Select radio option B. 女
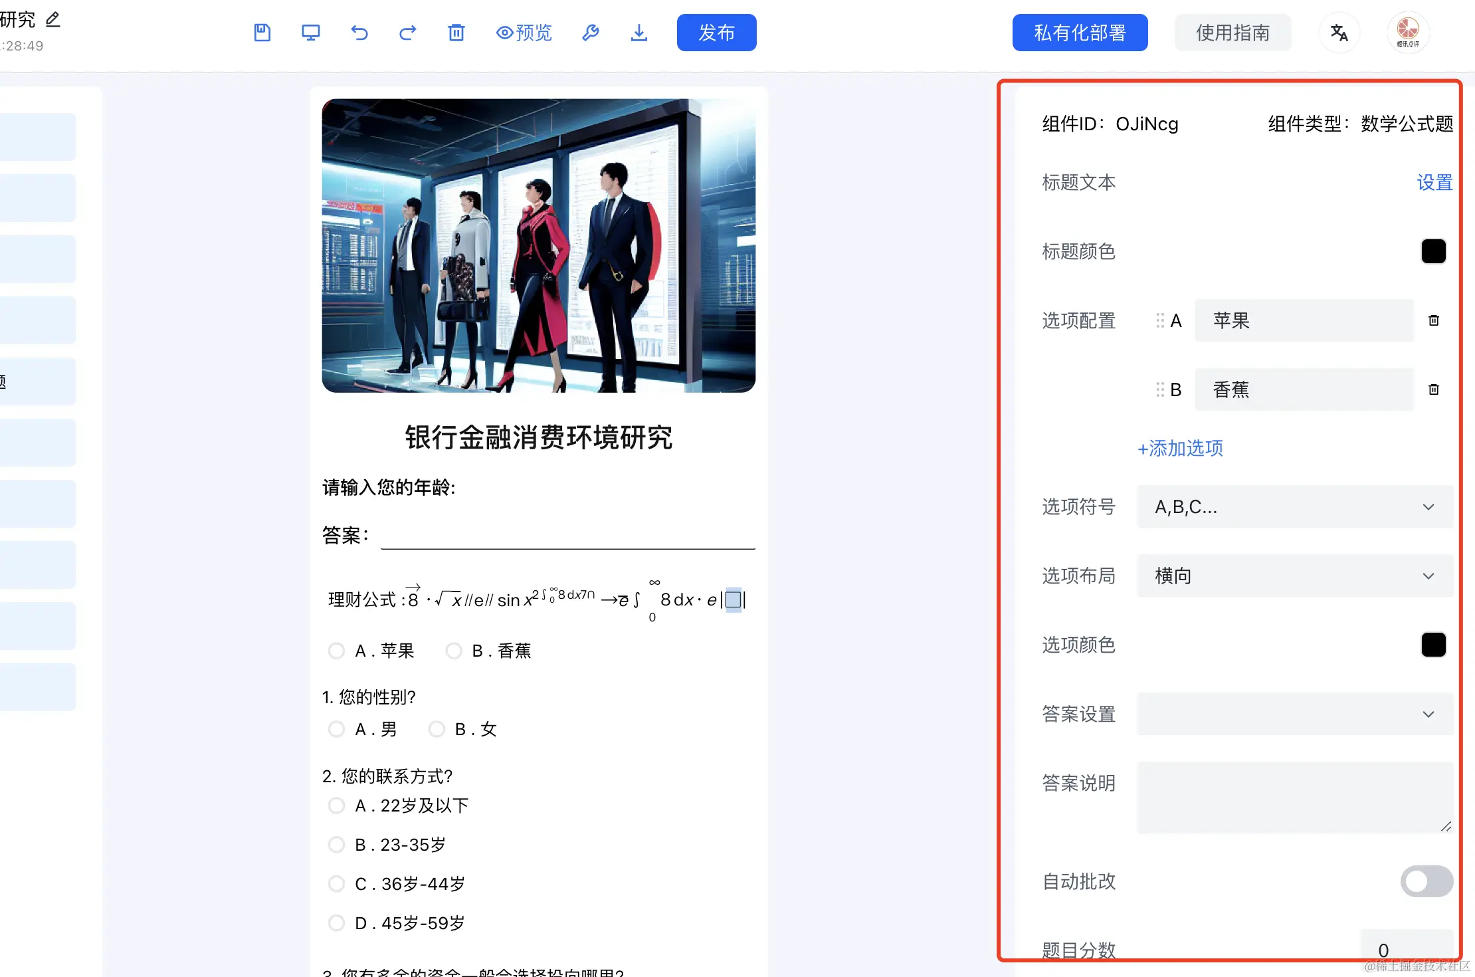Image resolution: width=1475 pixels, height=977 pixels. pos(437,729)
